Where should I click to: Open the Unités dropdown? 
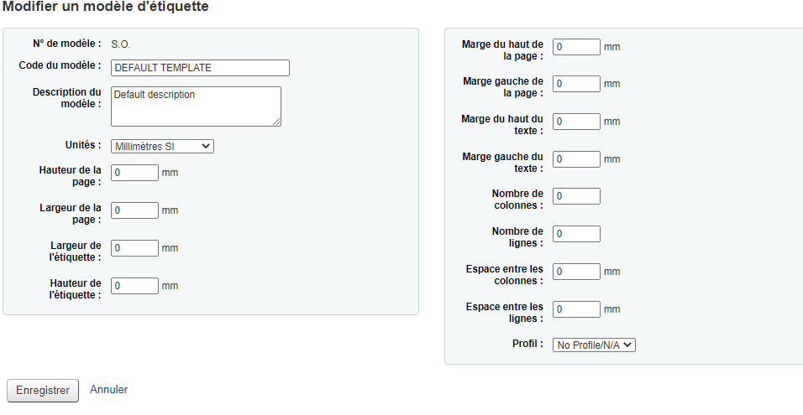[162, 147]
